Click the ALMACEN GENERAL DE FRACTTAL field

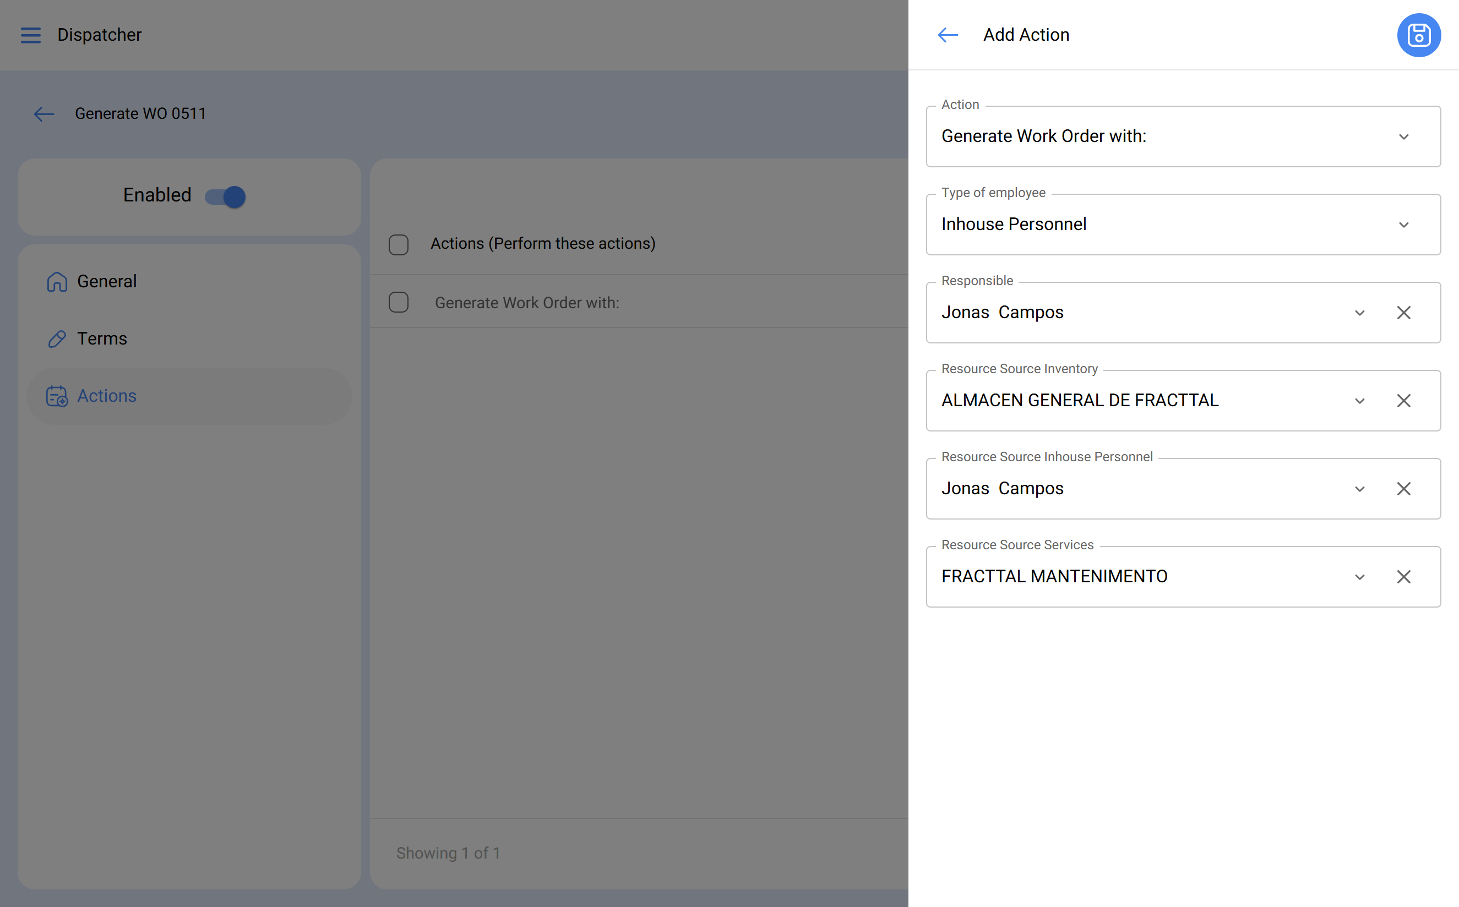point(1080,401)
